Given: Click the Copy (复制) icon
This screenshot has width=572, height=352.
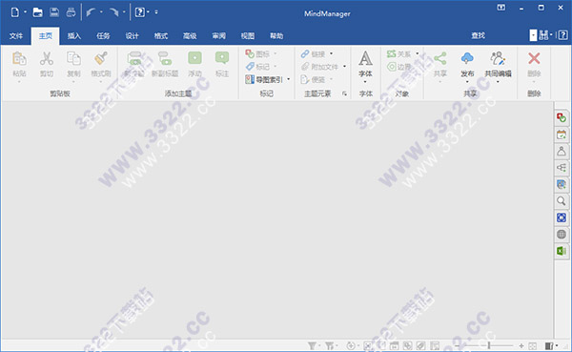Looking at the screenshot, I should (x=73, y=58).
